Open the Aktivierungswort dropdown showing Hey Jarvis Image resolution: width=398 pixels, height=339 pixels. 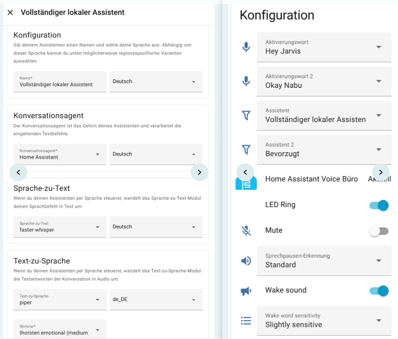click(x=324, y=47)
